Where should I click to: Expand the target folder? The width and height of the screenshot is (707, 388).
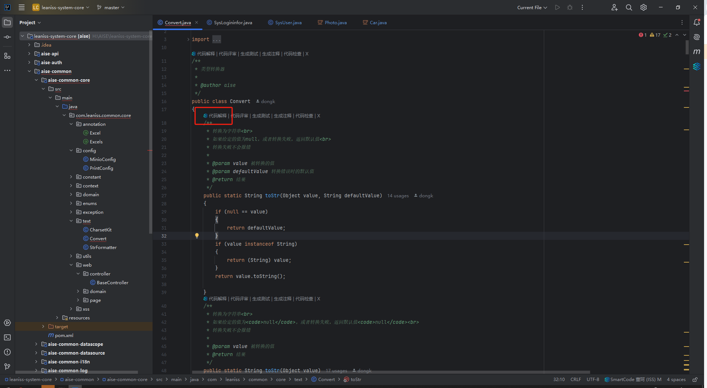pos(43,326)
